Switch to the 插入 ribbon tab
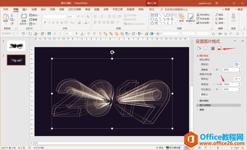The height and width of the screenshot is (150, 247). (25, 9)
